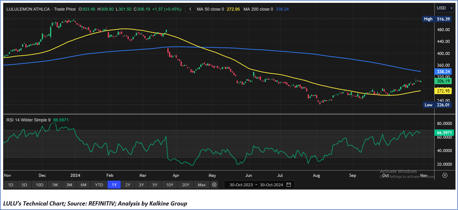Open the time range settings gear
This screenshot has height=210, width=458.
tap(214, 185)
